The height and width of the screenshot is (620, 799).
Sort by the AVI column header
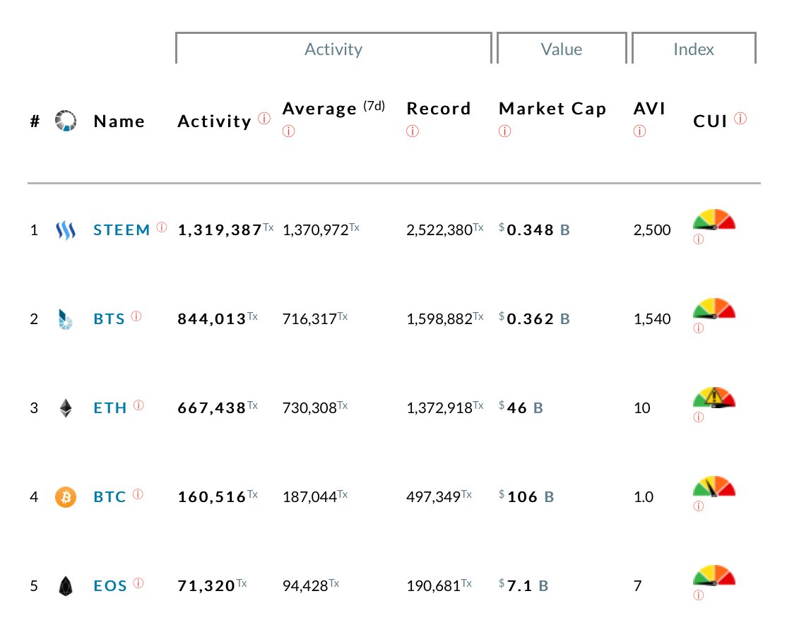coord(650,109)
